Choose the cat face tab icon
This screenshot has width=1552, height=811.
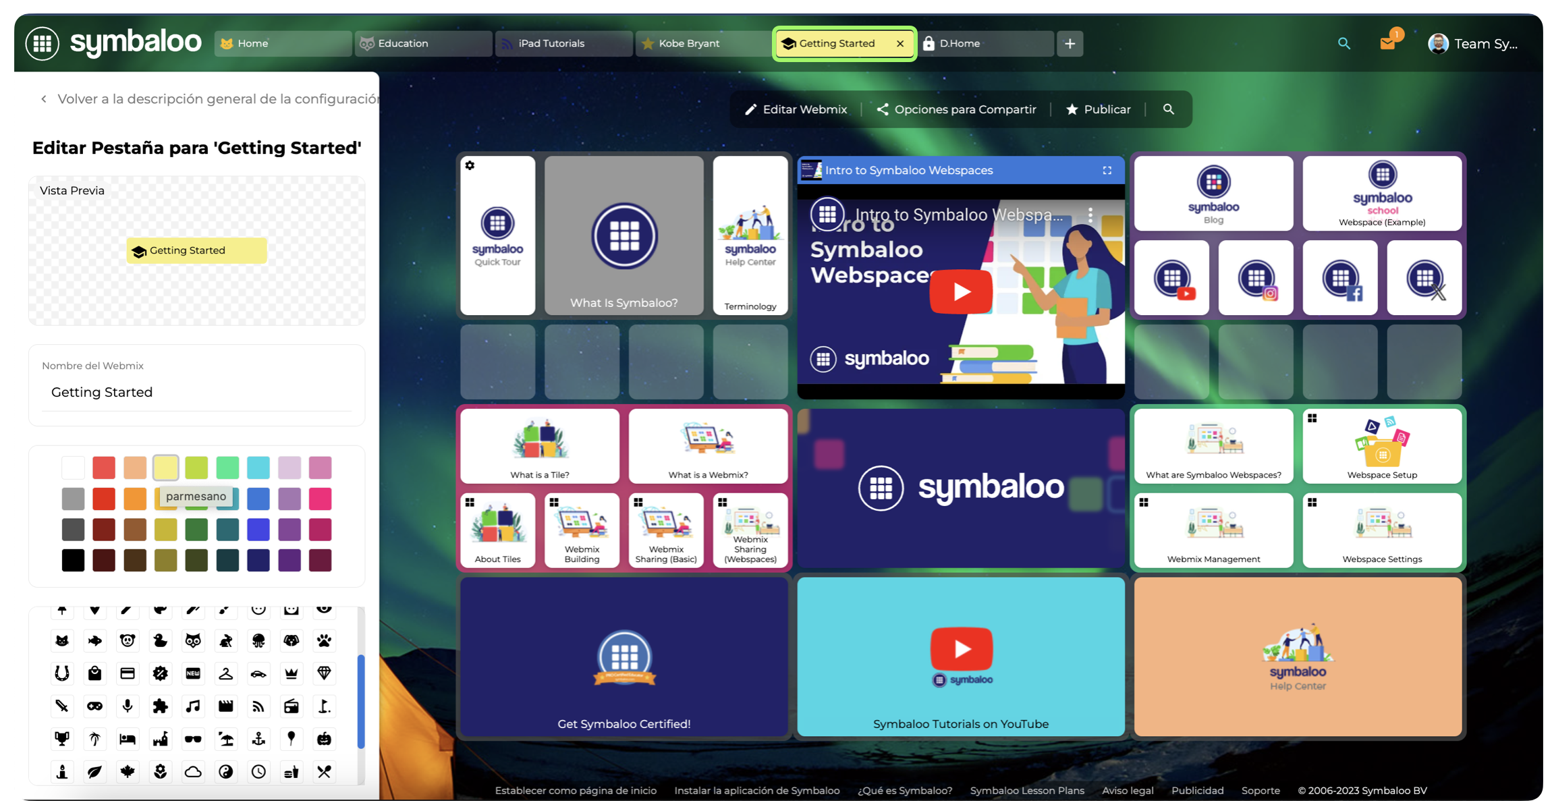coord(62,640)
